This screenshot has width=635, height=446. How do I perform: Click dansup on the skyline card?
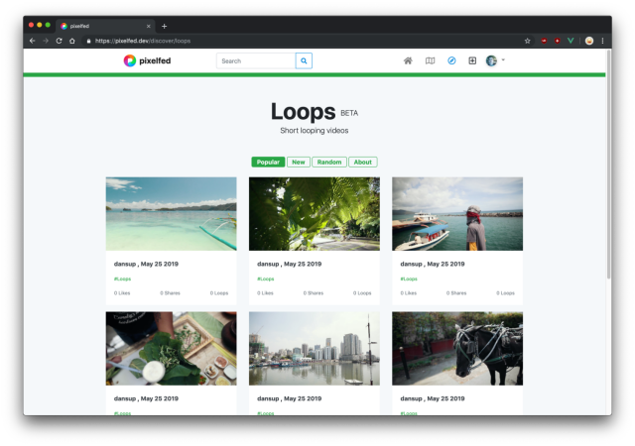[268, 398]
